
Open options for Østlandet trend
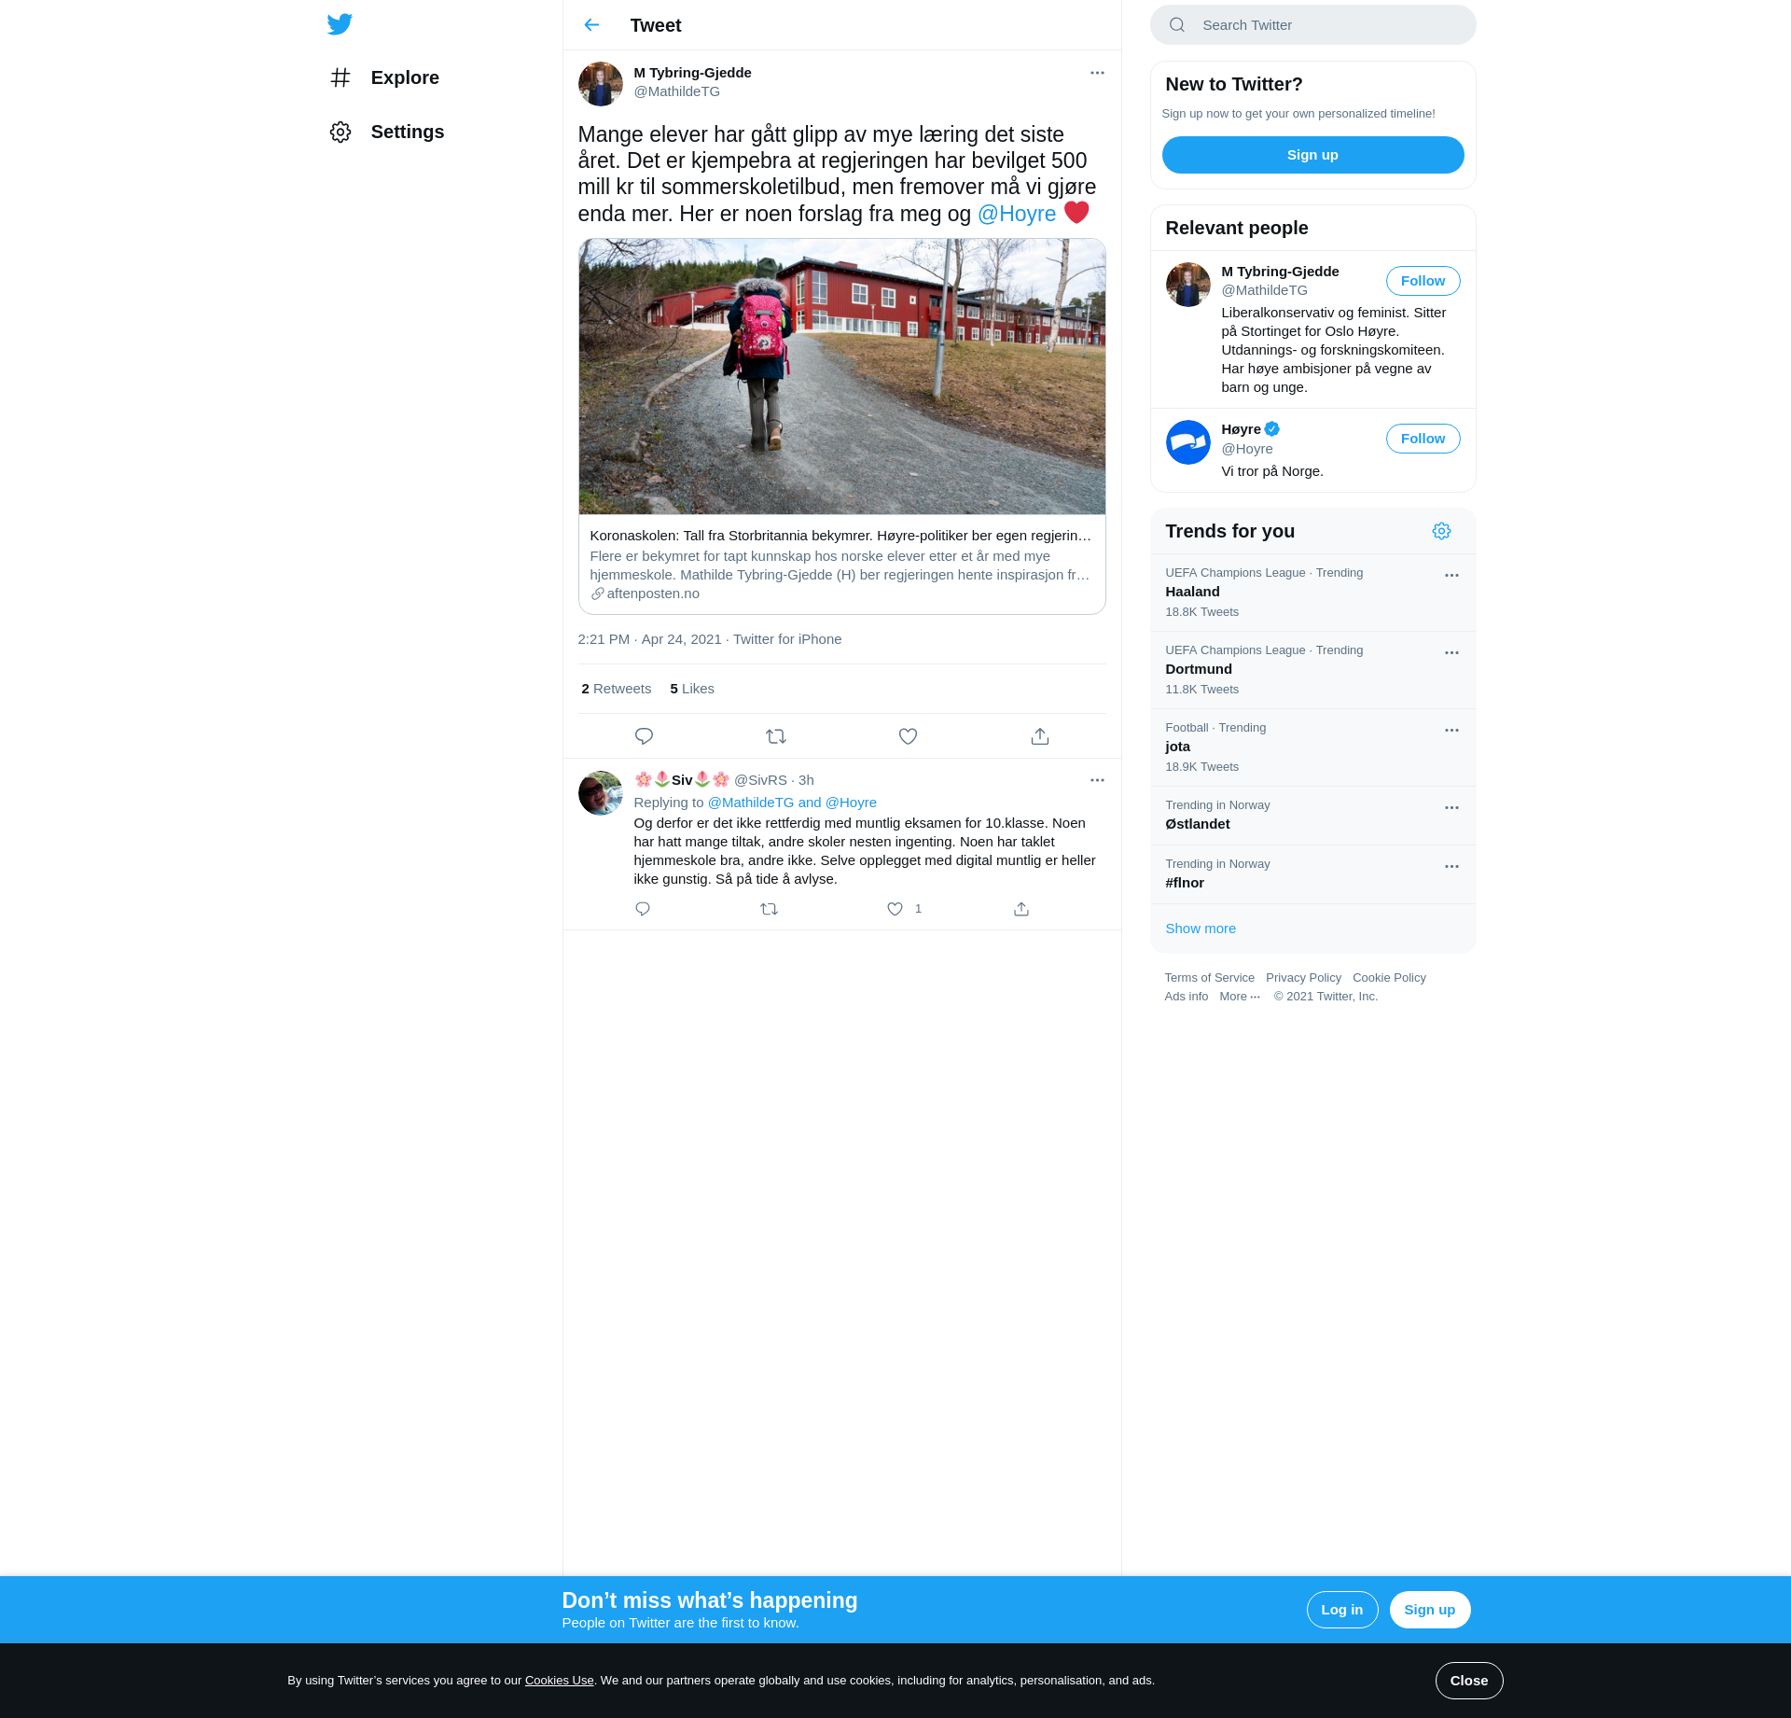coord(1451,808)
